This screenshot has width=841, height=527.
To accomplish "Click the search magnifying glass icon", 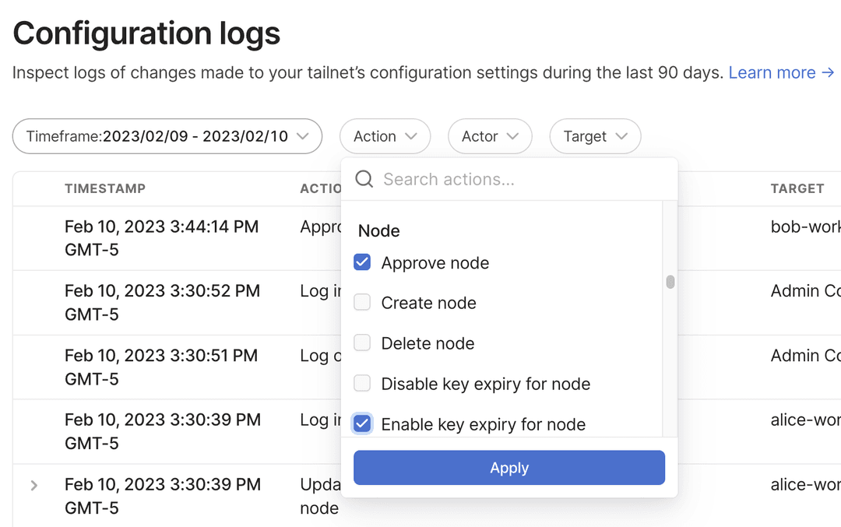I will [x=363, y=179].
